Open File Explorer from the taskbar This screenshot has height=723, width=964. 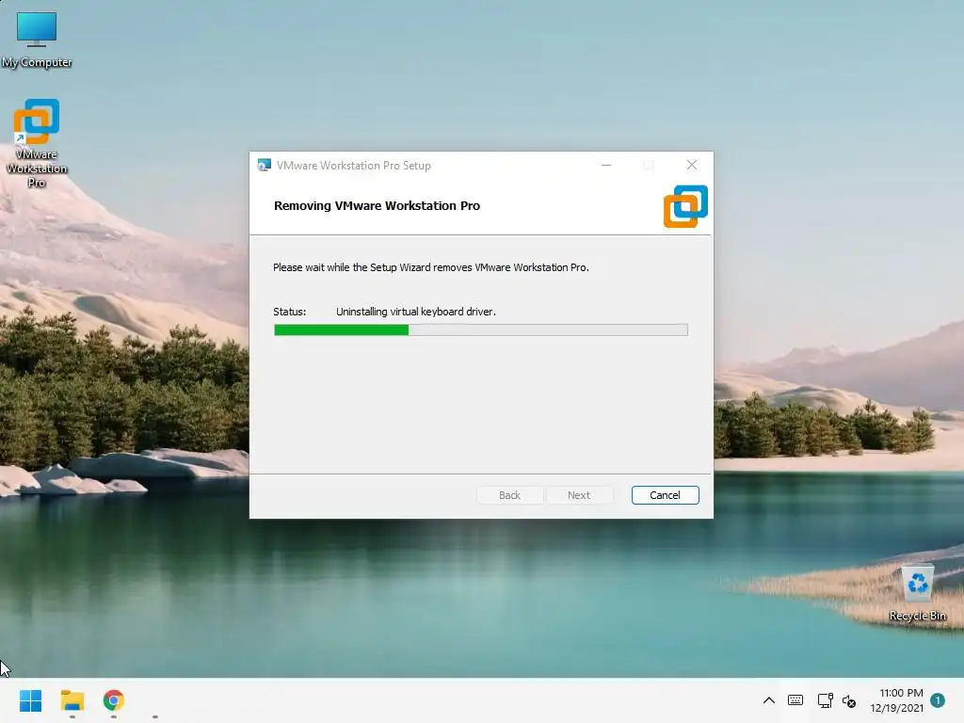[x=72, y=700]
